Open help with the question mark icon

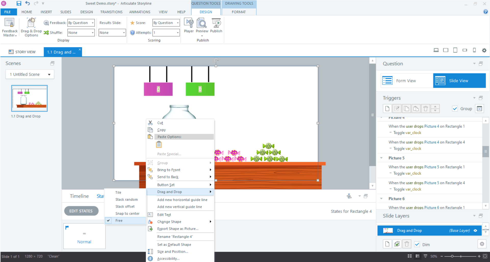point(485,12)
